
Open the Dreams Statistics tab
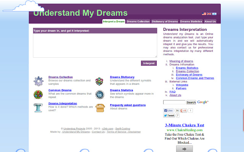point(191,21)
